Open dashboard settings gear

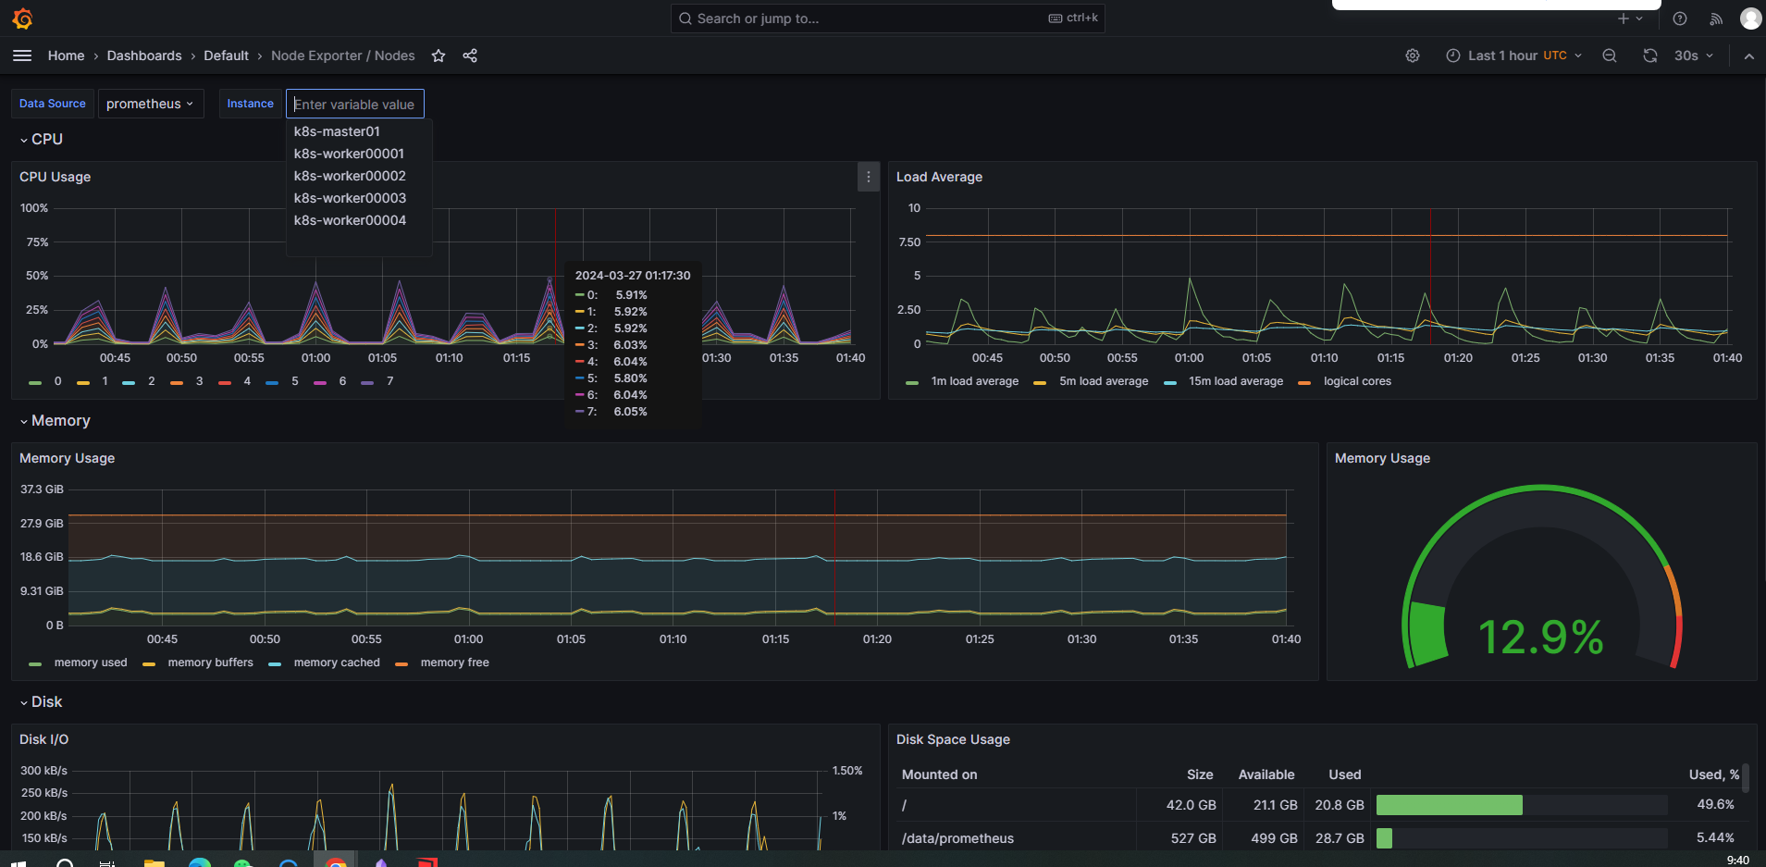click(1413, 56)
